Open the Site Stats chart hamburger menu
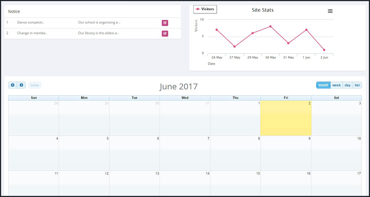The height and width of the screenshot is (197, 370). (x=330, y=11)
